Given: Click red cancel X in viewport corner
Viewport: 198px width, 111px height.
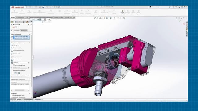Looking at the screenshot, I should 184,23.
